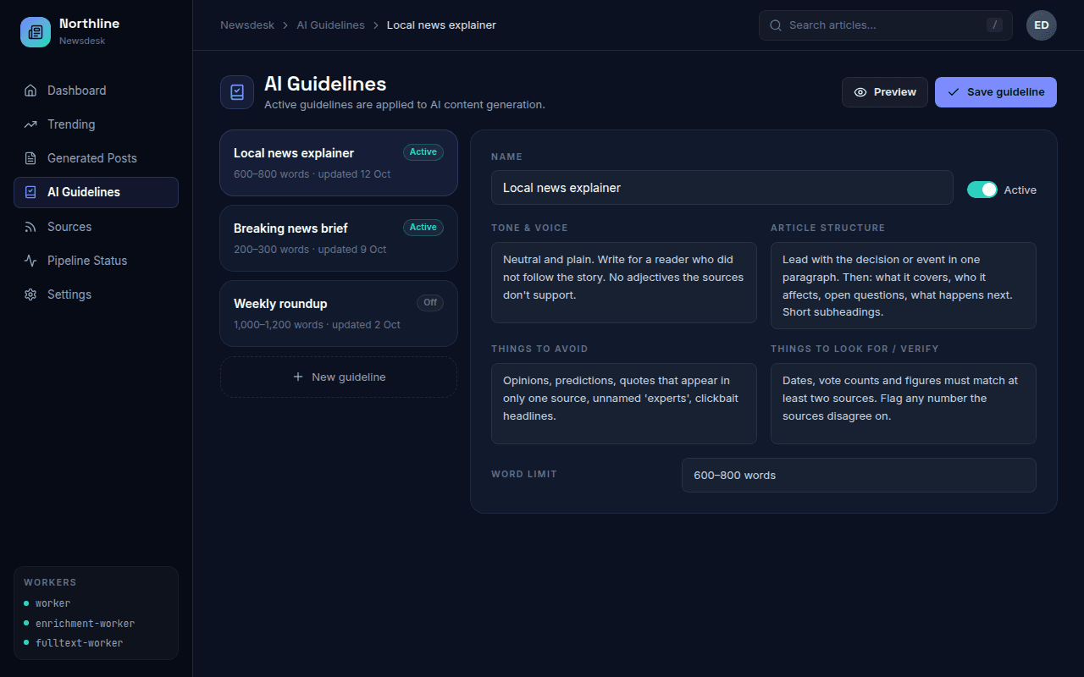Open the ED user avatar

pyautogui.click(x=1042, y=25)
